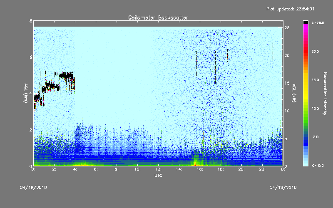
Task: Click the colorbar '<- 0.0' minimum label
Action: tap(318, 166)
